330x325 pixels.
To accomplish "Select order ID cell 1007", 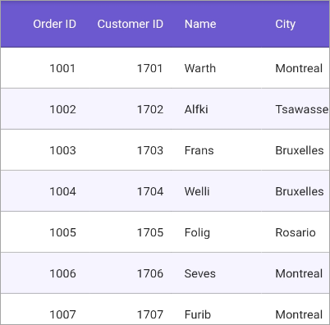I will [45, 309].
